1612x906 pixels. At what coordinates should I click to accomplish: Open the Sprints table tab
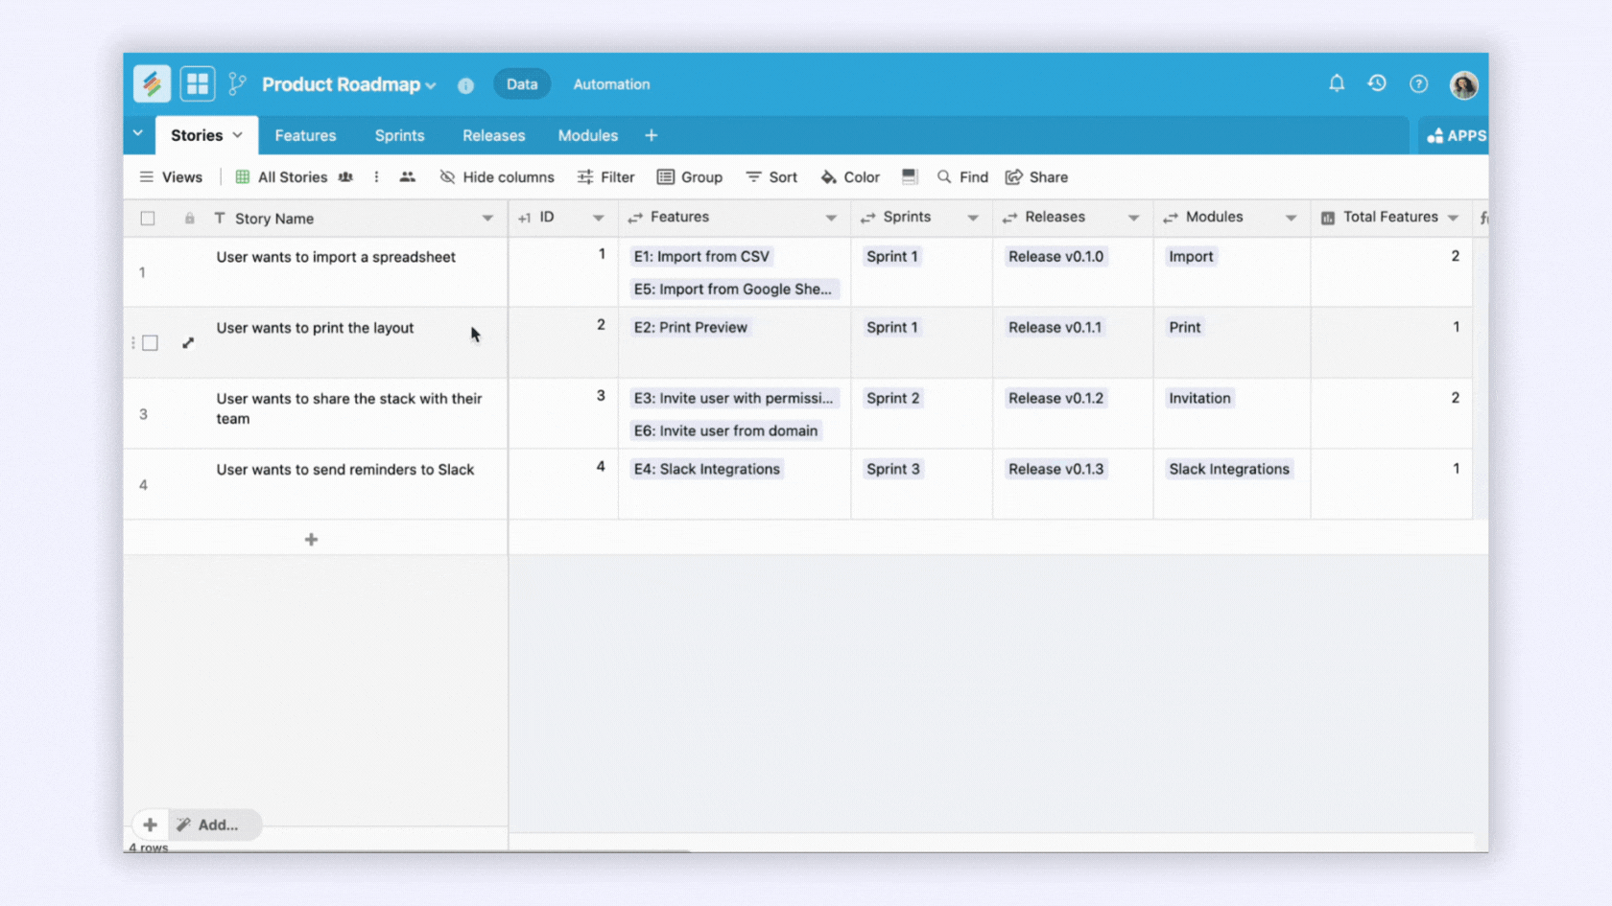[x=399, y=135]
